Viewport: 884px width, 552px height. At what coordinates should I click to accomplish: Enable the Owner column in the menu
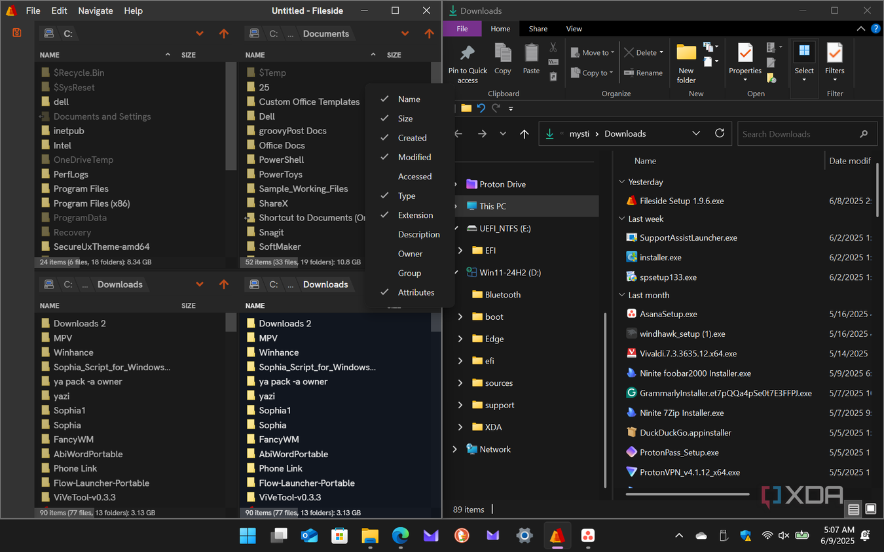click(x=410, y=254)
